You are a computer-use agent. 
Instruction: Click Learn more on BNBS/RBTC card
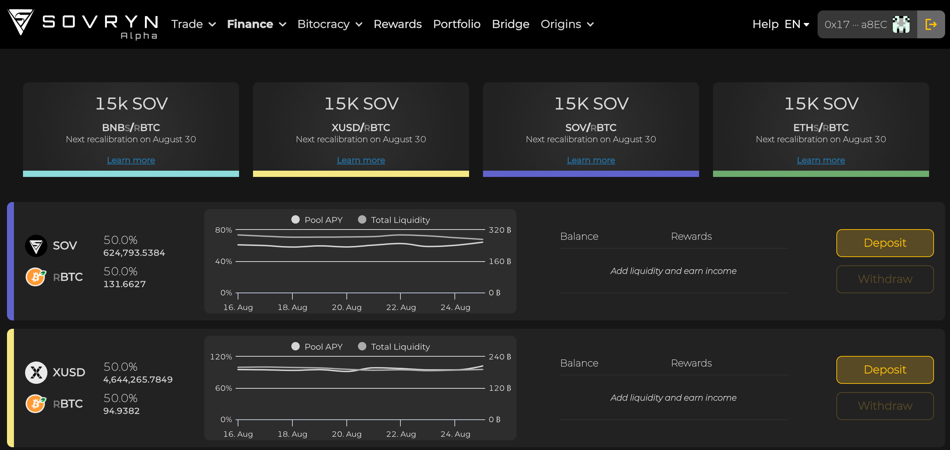(131, 160)
